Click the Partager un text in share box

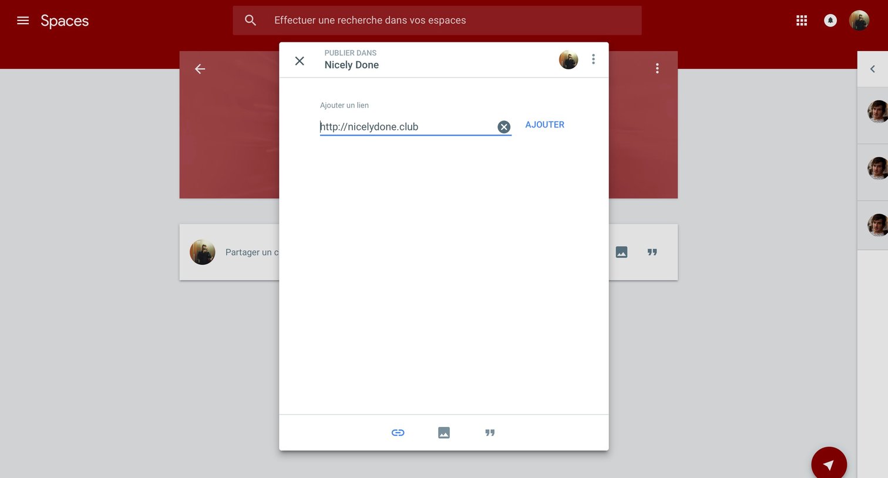252,253
